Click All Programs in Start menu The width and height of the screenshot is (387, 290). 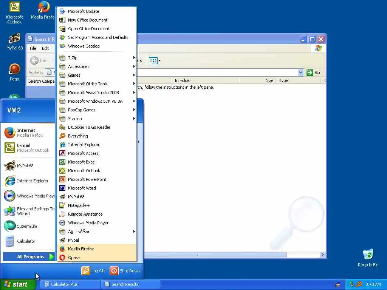[29, 257]
